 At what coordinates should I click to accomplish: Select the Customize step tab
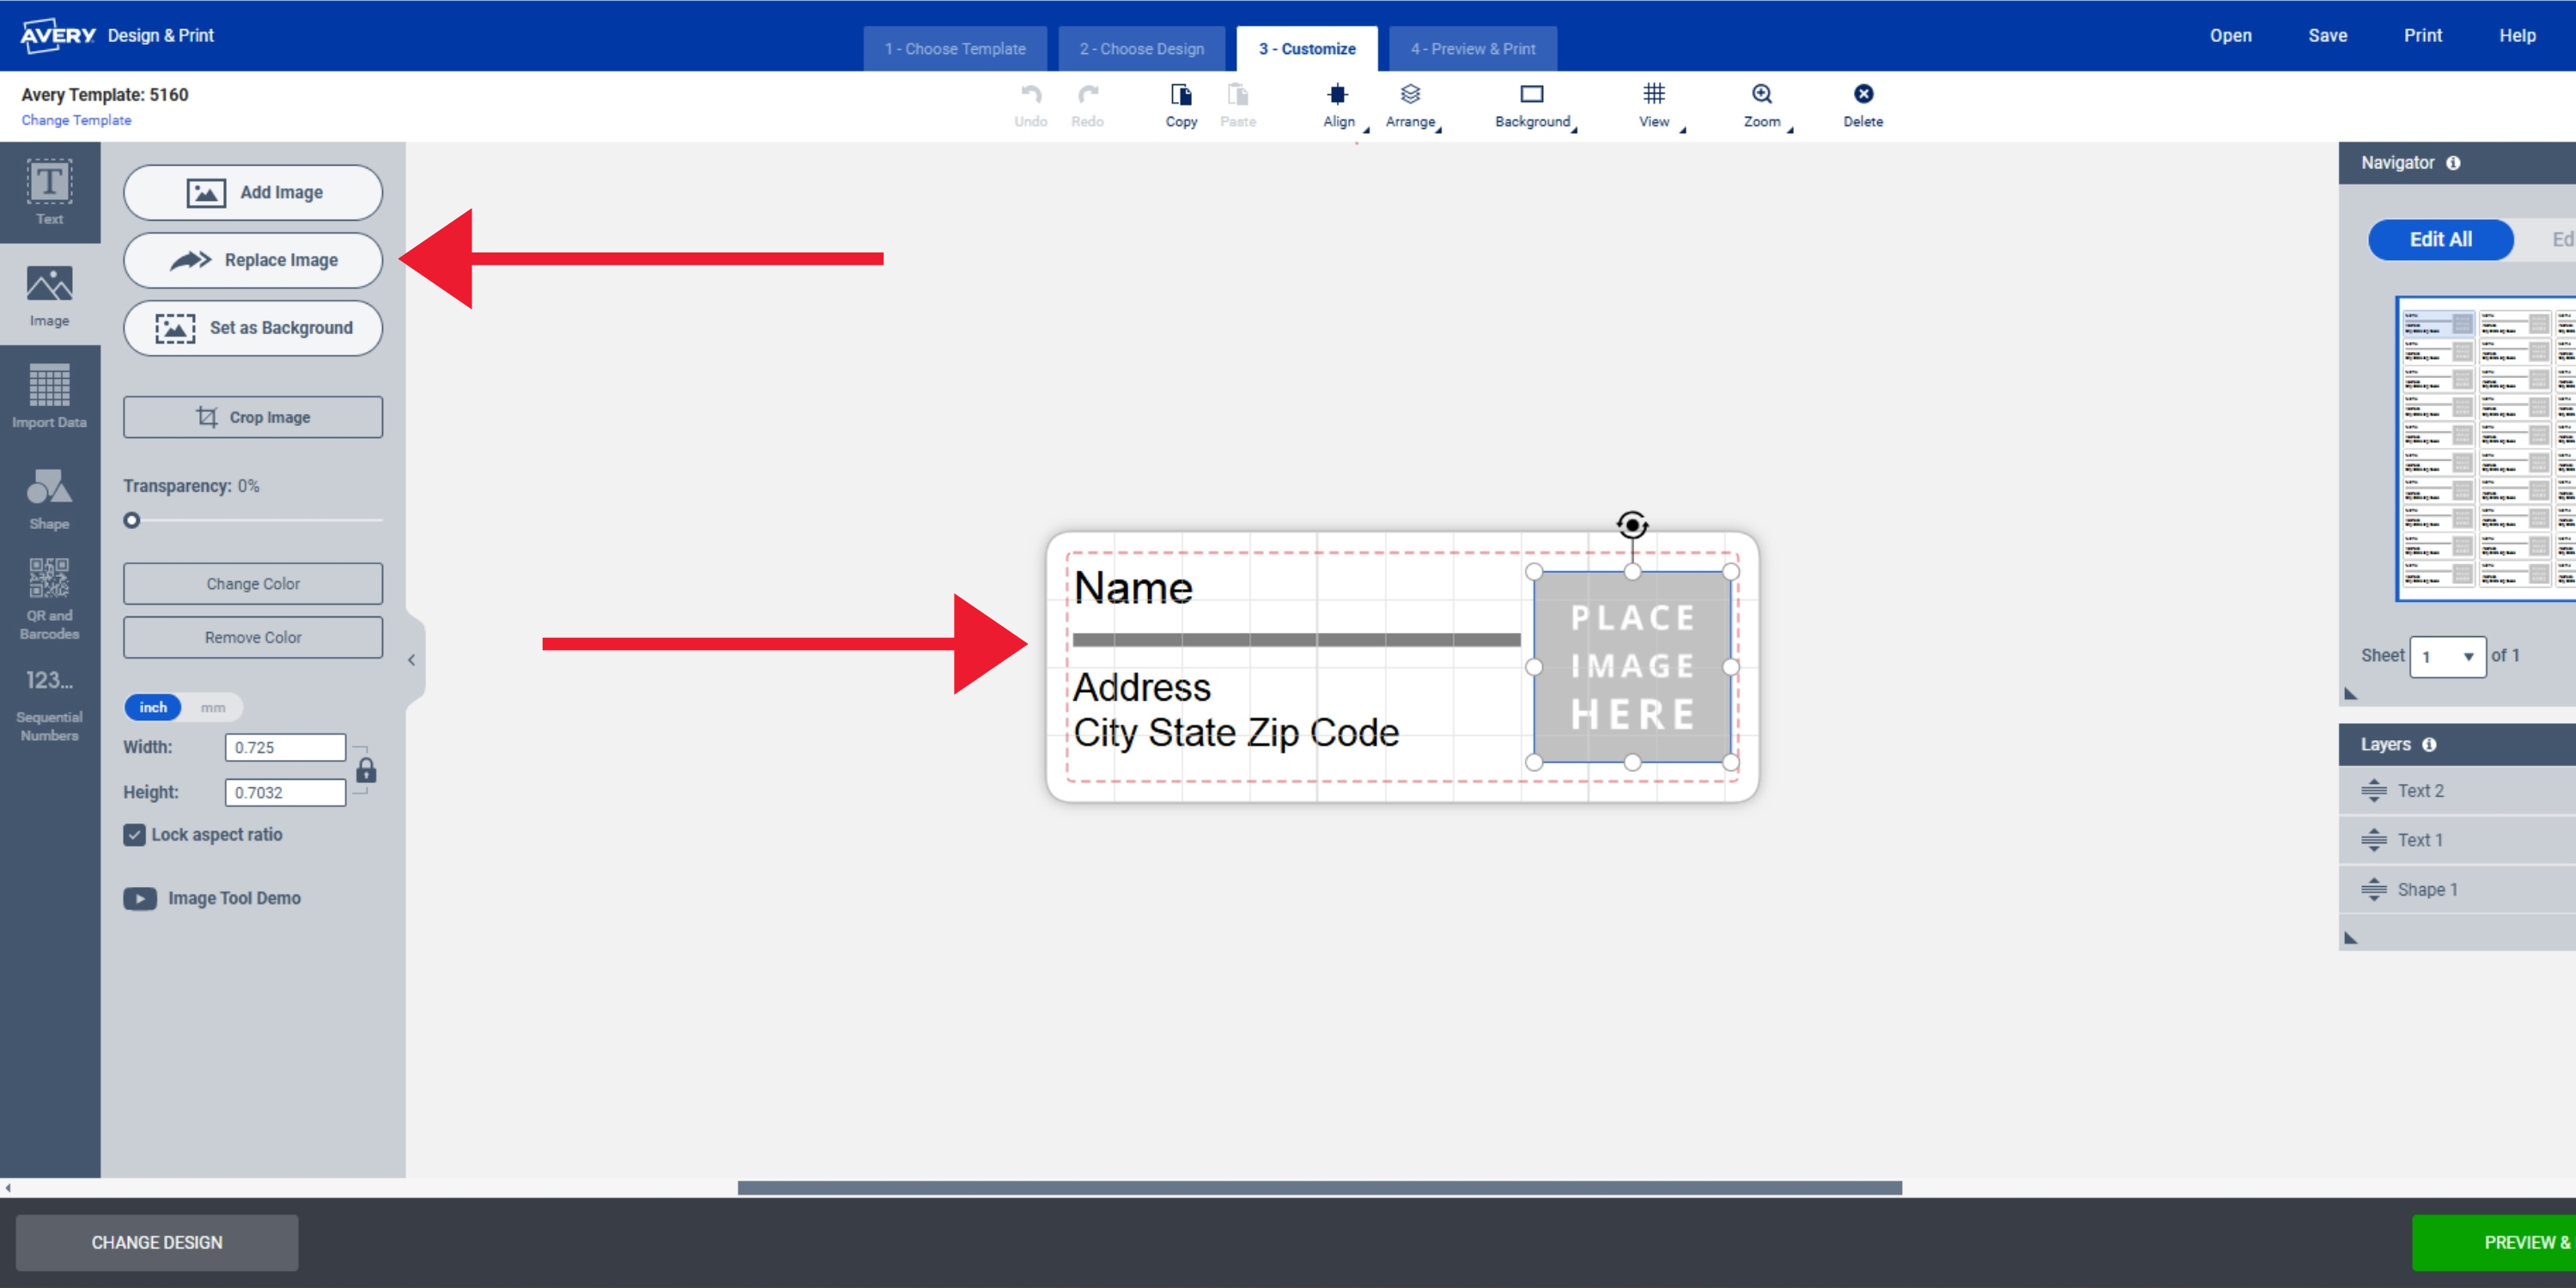click(x=1306, y=47)
